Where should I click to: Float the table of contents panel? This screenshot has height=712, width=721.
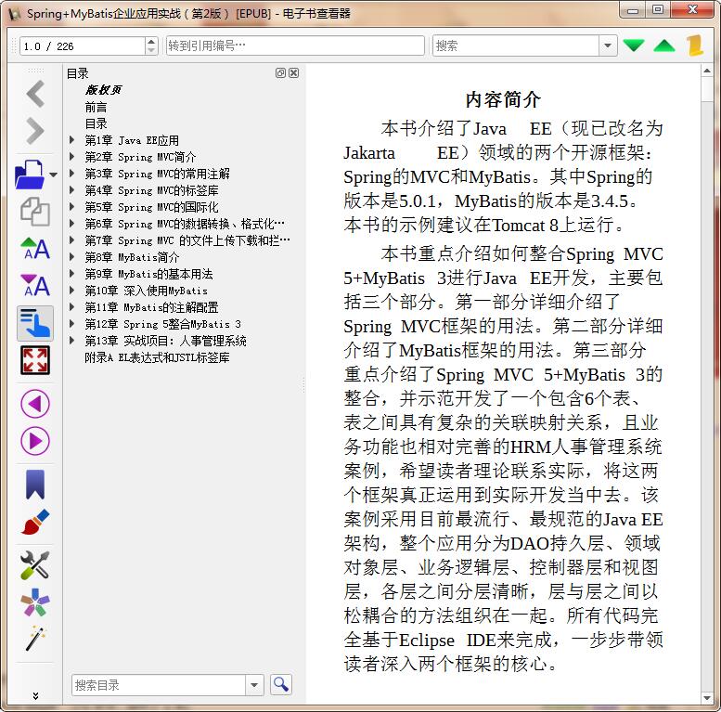[x=280, y=72]
